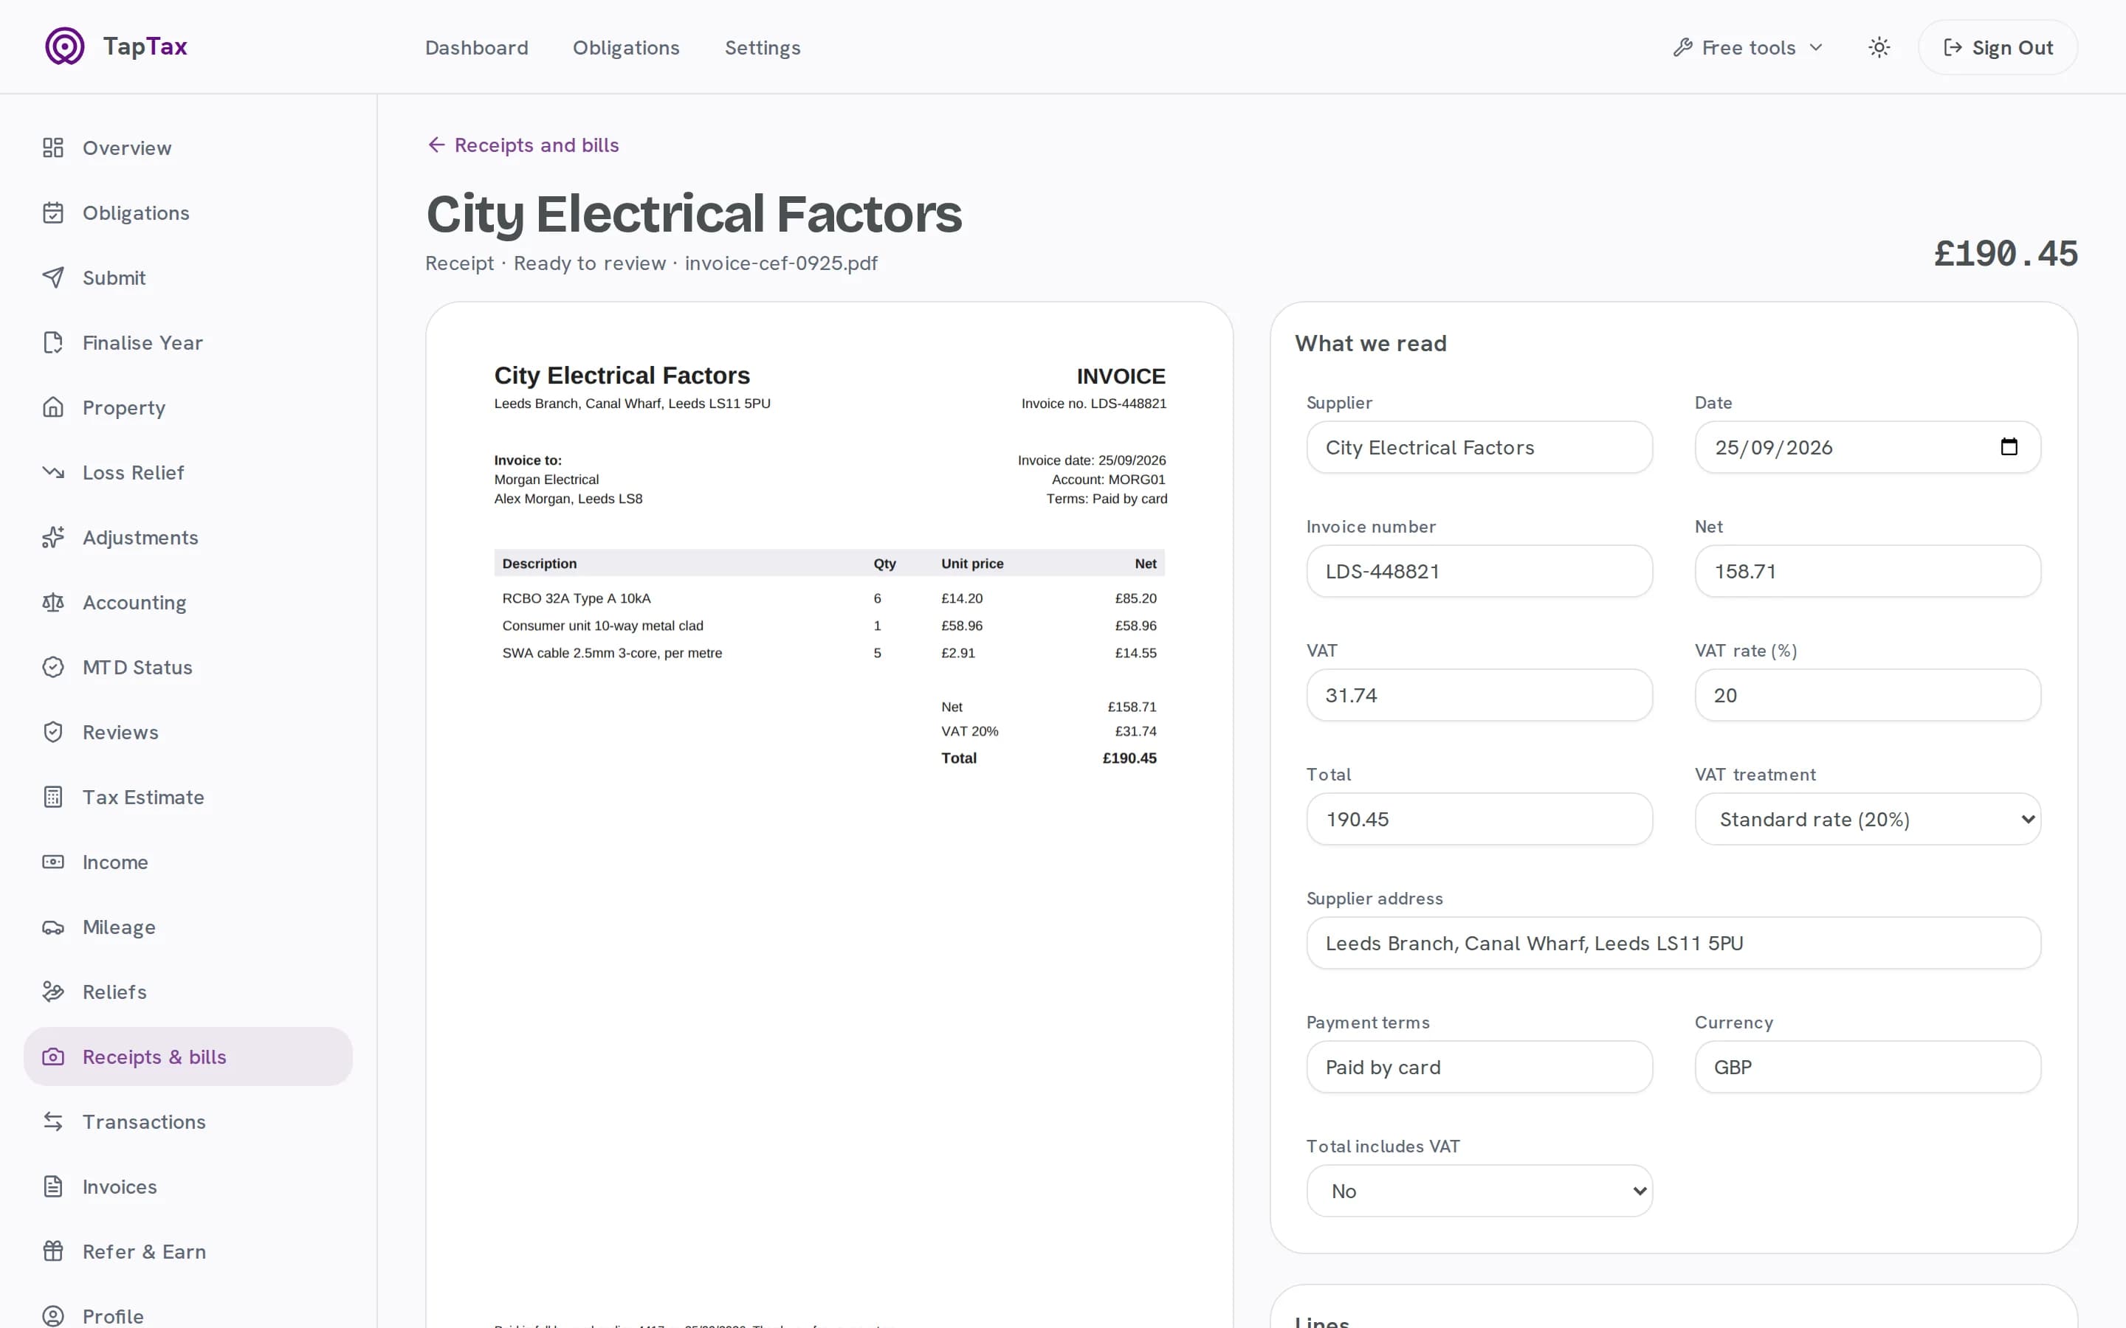This screenshot has height=1328, width=2126.
Task: Click the TapTax brand name
Action: (x=145, y=46)
